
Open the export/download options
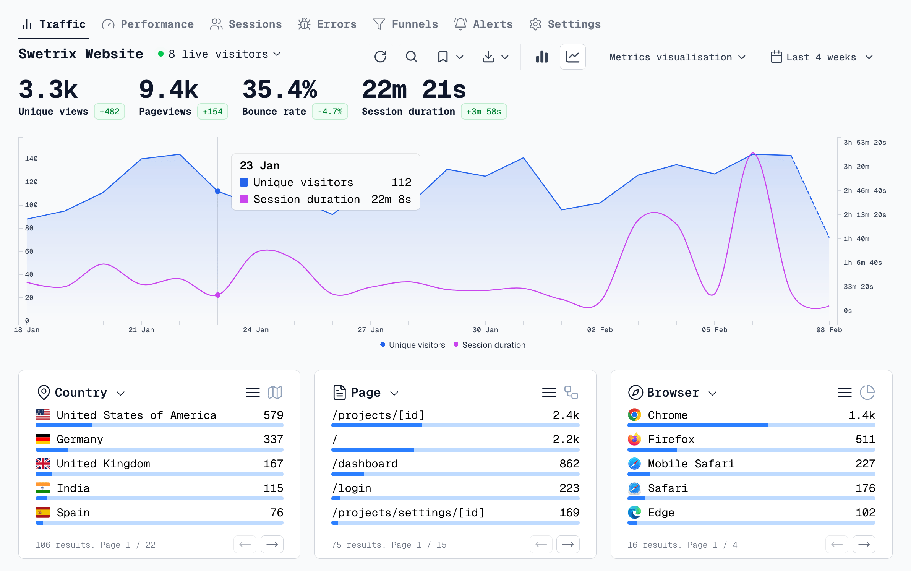tap(489, 57)
